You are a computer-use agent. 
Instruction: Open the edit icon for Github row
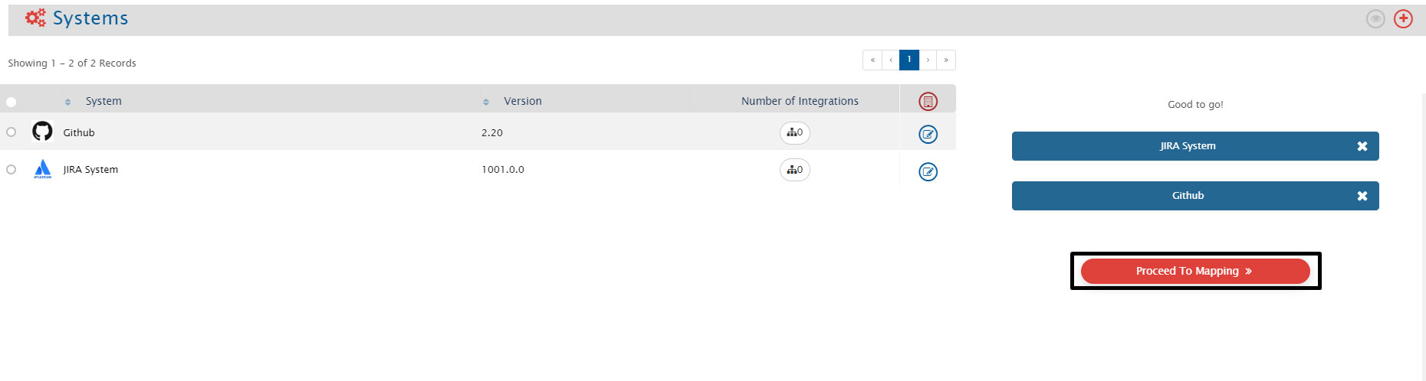[928, 135]
